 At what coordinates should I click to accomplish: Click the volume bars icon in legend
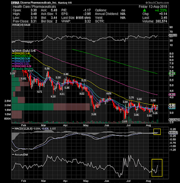pyautogui.click(x=13, y=69)
